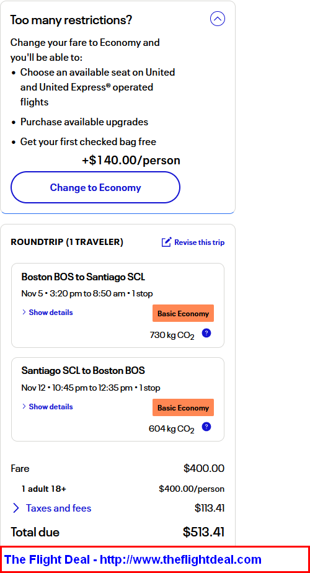Click the Basic Economy badge on Nov 12 flight

click(183, 407)
